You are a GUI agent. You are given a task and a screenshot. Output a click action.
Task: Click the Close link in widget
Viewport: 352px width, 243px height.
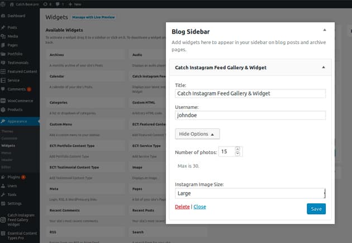coord(199,207)
